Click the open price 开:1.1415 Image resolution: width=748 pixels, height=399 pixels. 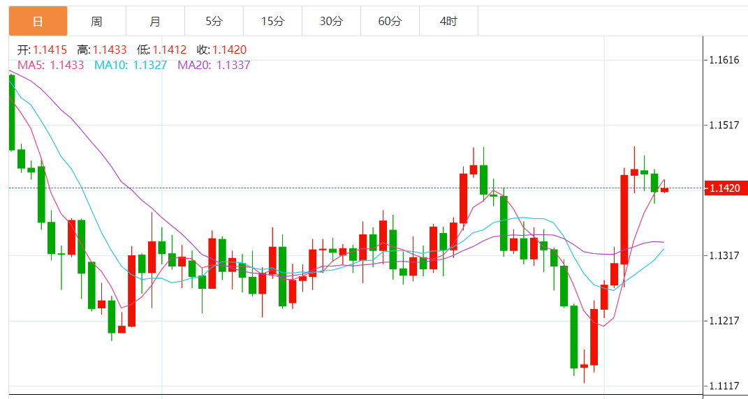[43, 50]
